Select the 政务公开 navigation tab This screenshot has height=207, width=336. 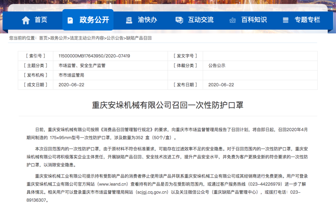click(88, 20)
